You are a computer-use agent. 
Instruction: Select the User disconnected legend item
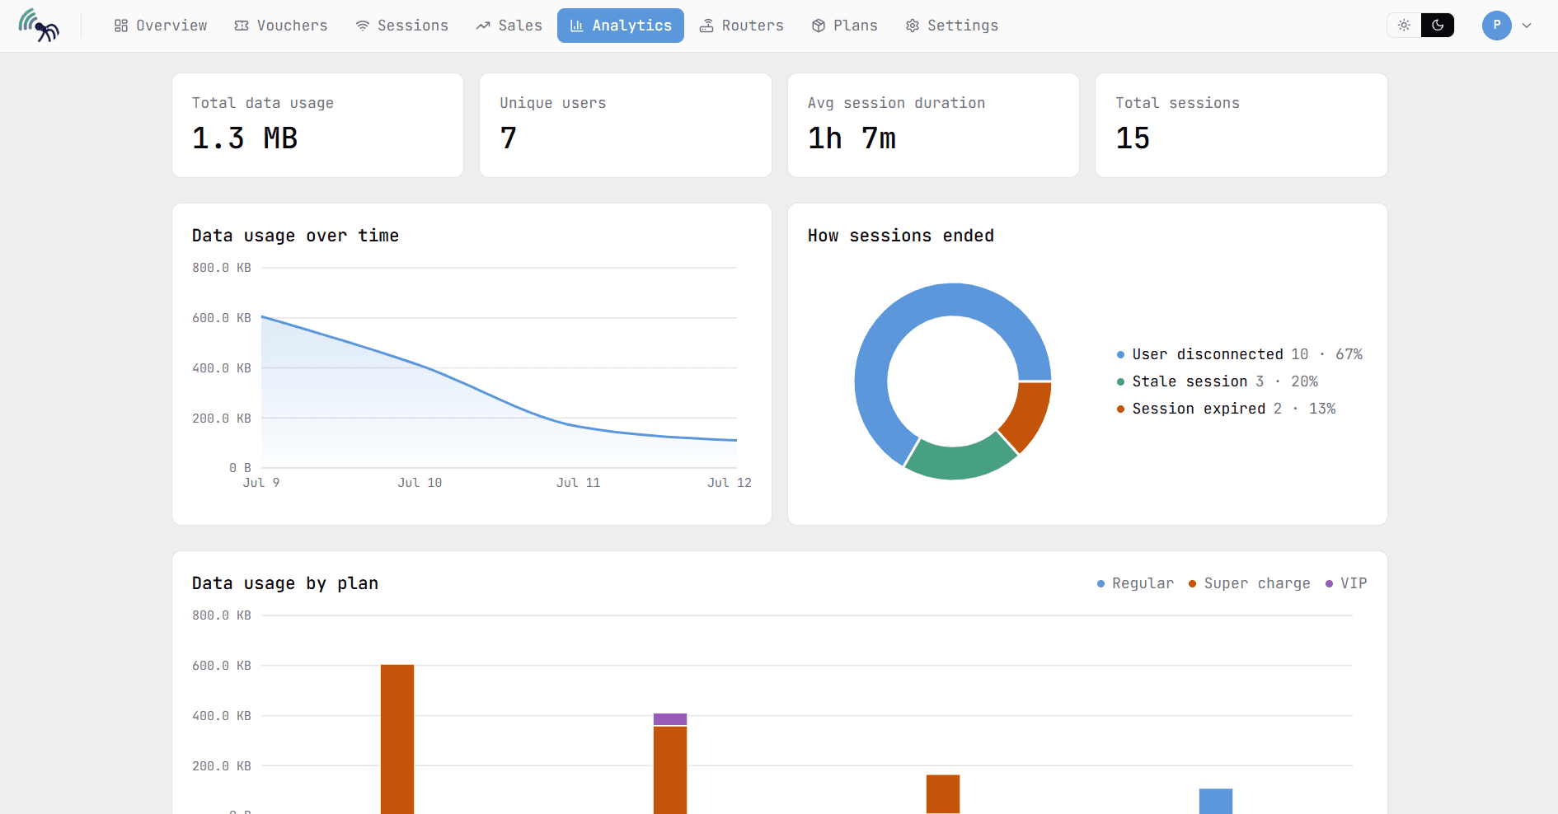tap(1239, 354)
